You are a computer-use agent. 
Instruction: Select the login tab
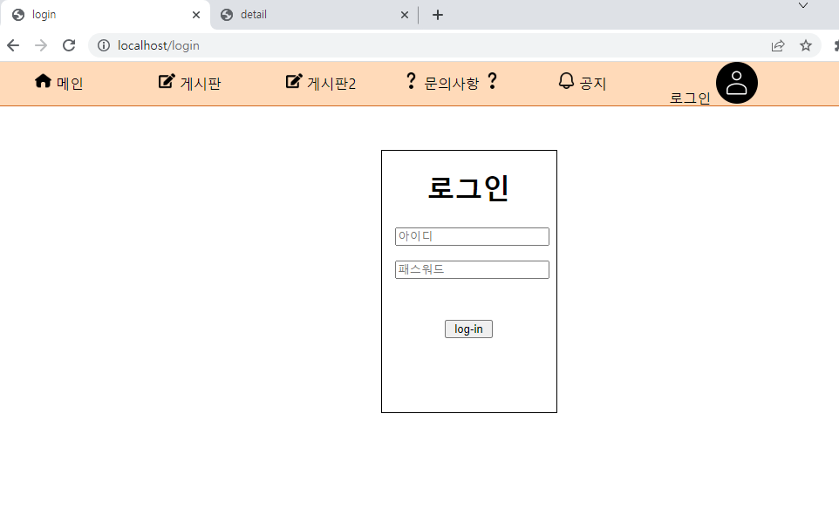pyautogui.click(x=106, y=15)
